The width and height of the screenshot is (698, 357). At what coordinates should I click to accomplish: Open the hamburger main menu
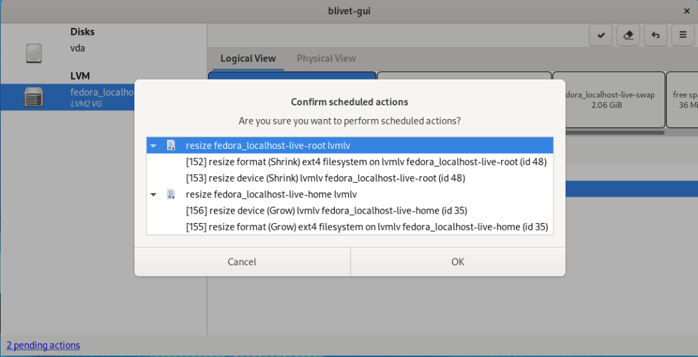tap(682, 35)
